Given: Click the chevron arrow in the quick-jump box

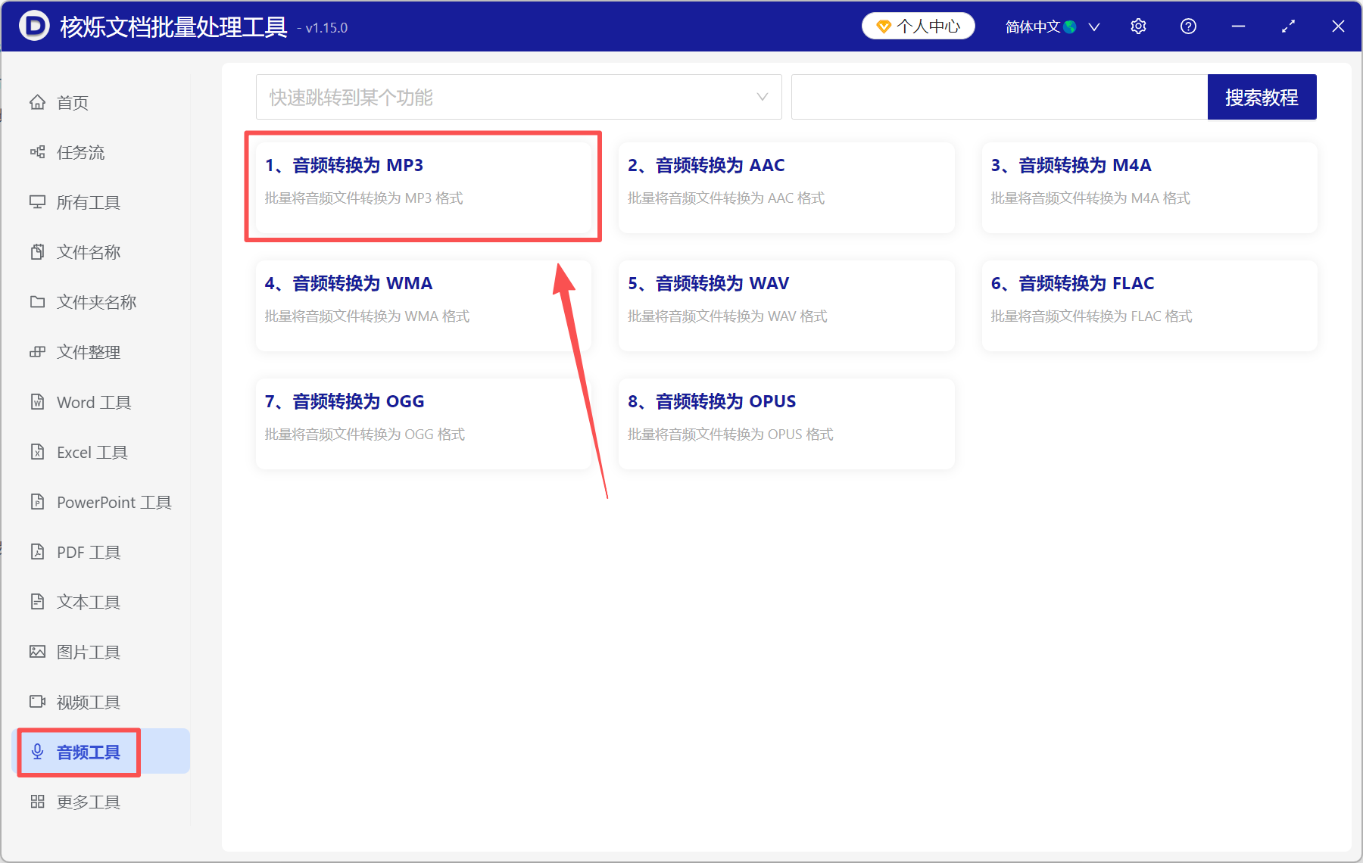Looking at the screenshot, I should [x=763, y=97].
